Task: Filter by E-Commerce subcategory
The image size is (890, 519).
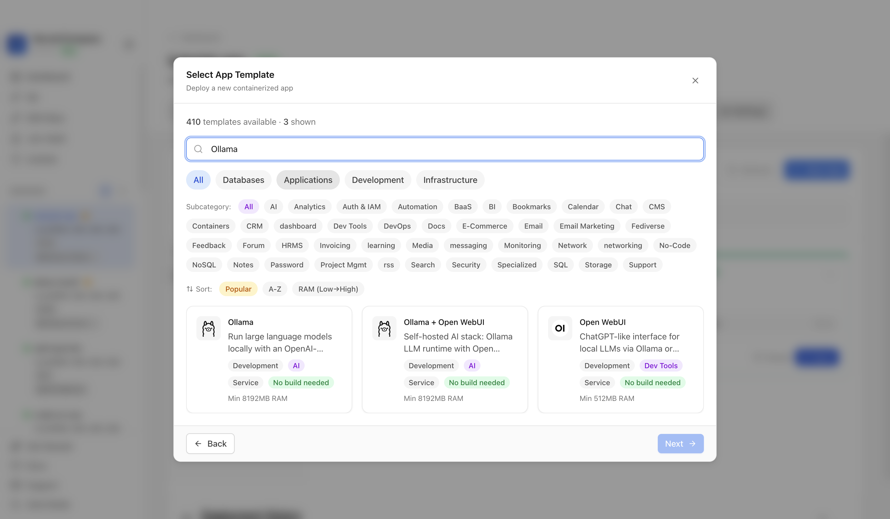Action: (484, 226)
